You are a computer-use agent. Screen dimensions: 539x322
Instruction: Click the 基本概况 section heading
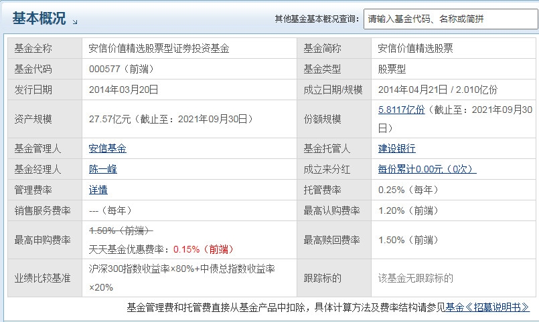39,19
